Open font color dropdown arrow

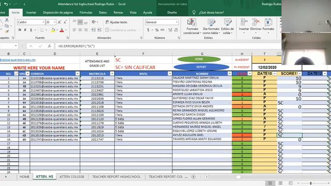tap(66, 30)
